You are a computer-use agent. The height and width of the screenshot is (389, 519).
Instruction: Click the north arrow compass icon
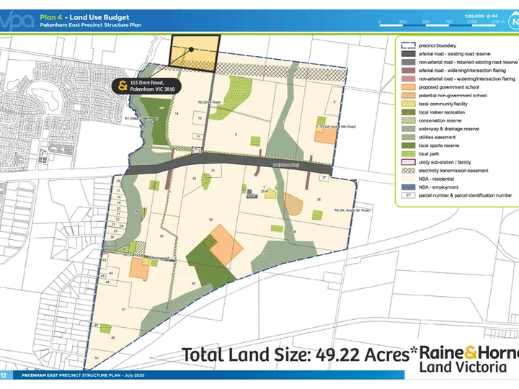[515, 22]
